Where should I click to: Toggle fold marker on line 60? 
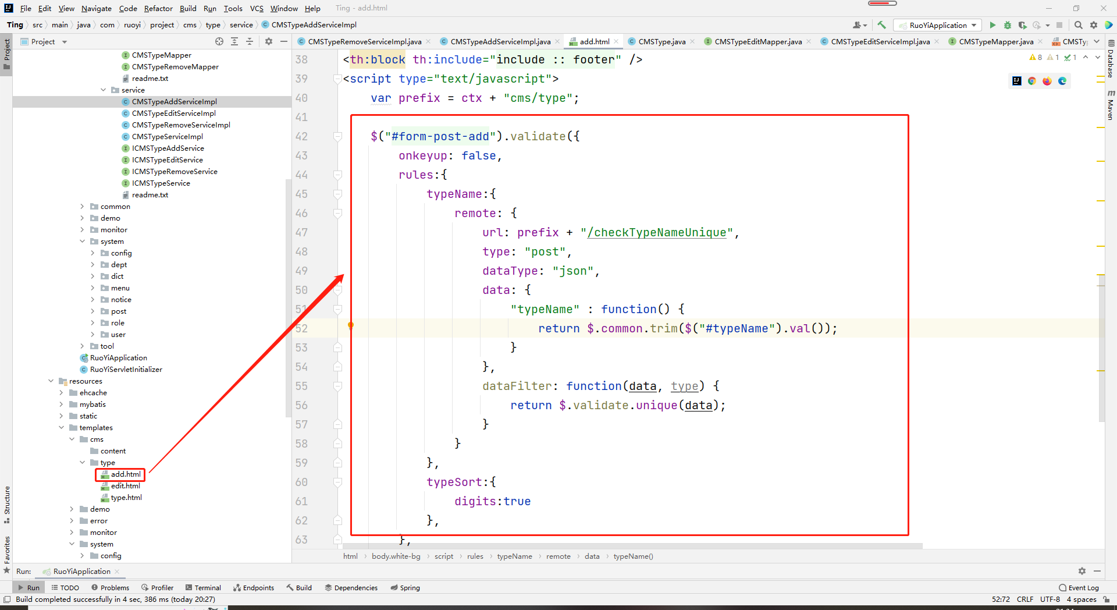337,482
